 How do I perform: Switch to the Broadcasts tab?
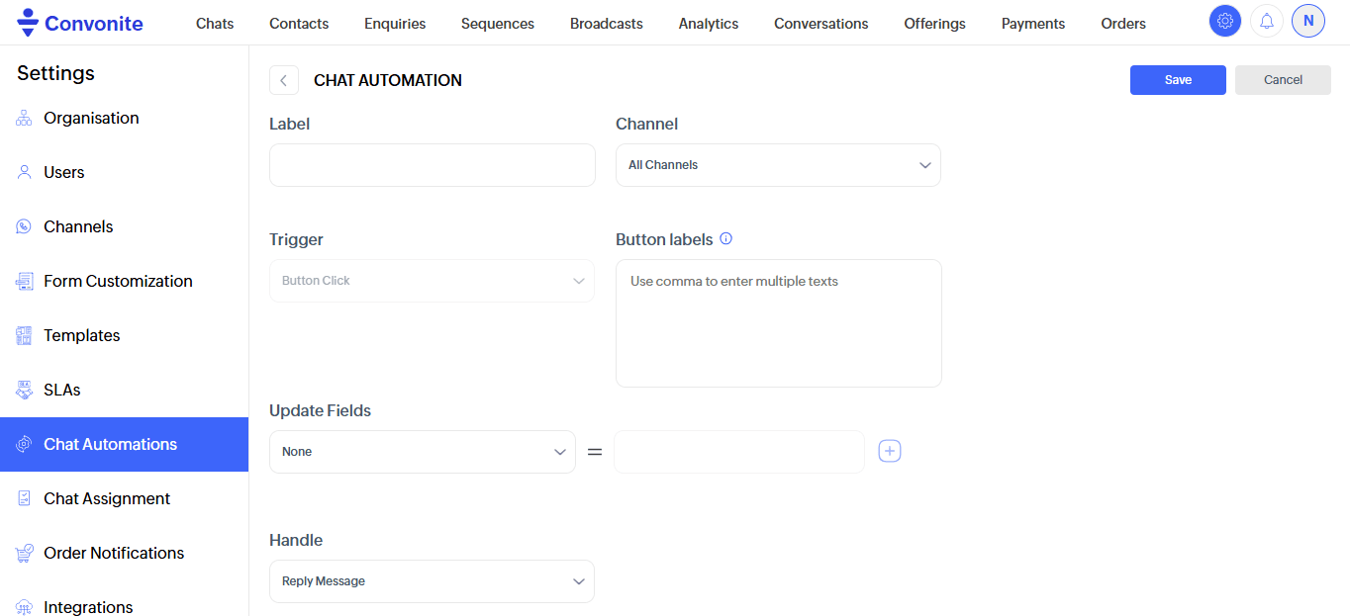click(606, 24)
